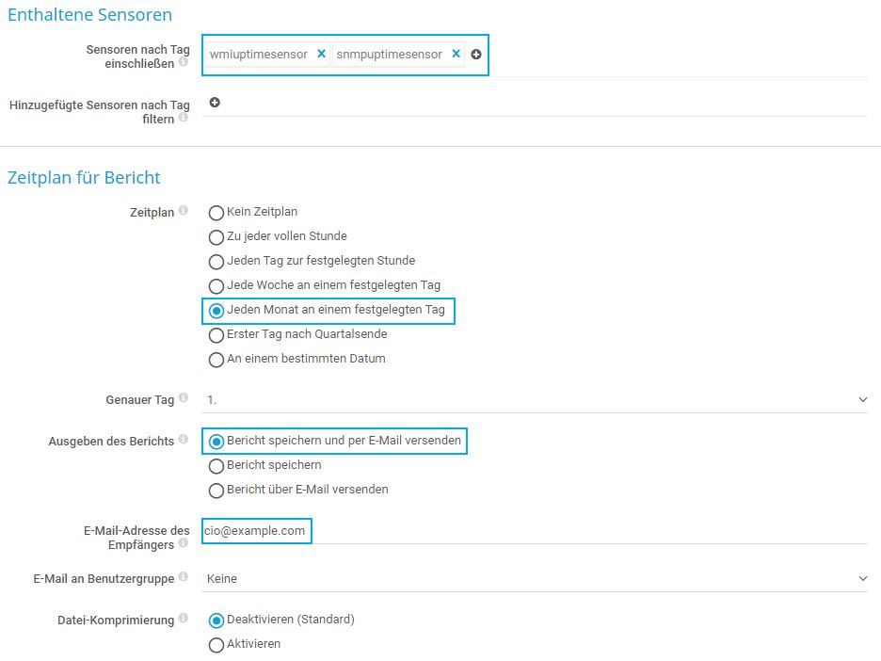Select 'Bericht speichern' only option
The image size is (881, 661).
pos(216,466)
